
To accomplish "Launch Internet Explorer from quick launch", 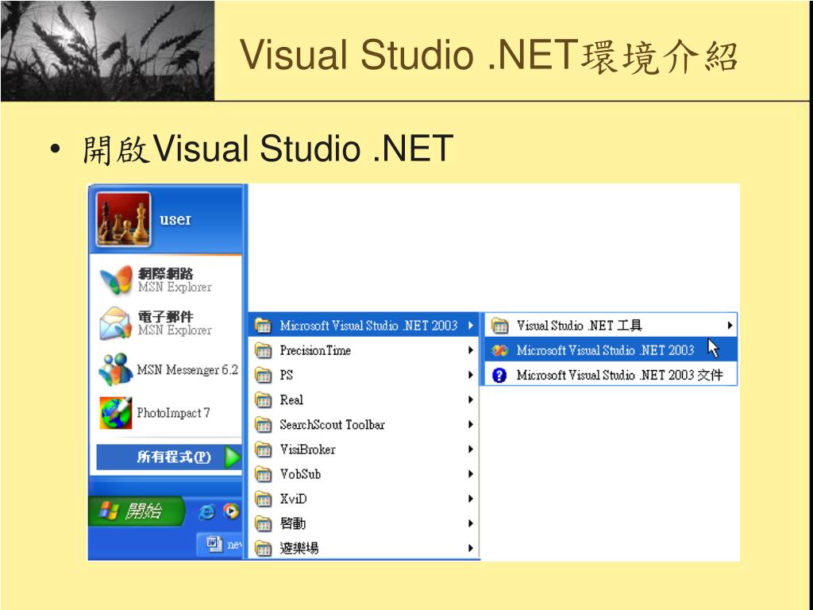I will (x=207, y=512).
